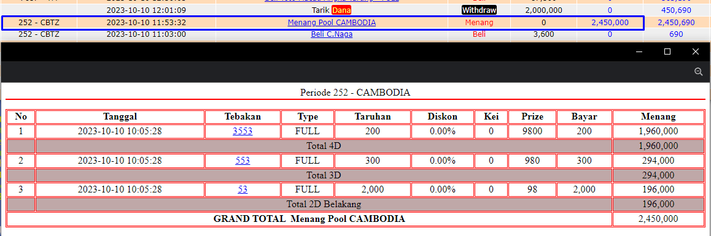
Task: Click the 294,000 Menang cell in row 2
Action: pos(658,161)
